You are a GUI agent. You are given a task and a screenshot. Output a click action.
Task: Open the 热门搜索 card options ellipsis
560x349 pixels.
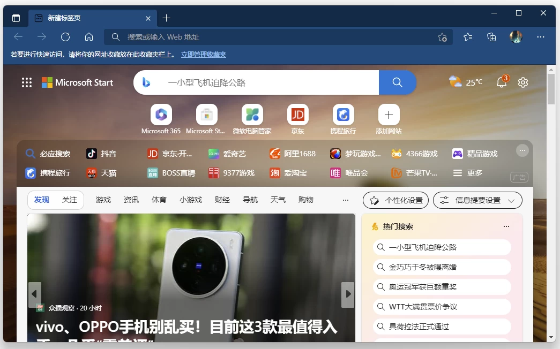point(506,226)
